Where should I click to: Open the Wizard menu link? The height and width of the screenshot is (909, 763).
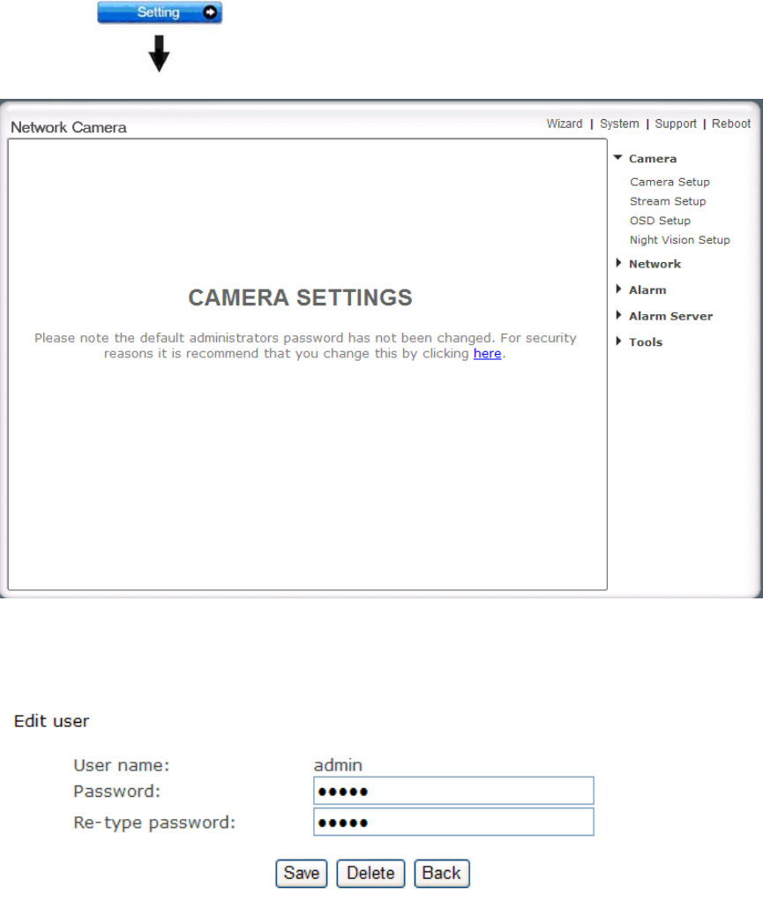565,124
